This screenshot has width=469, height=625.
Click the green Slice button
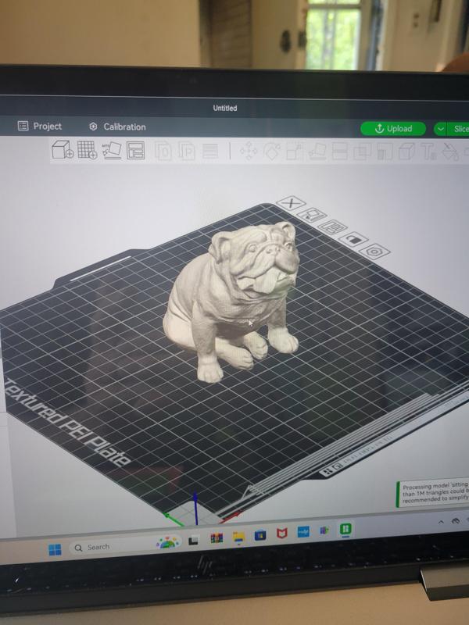(x=459, y=129)
